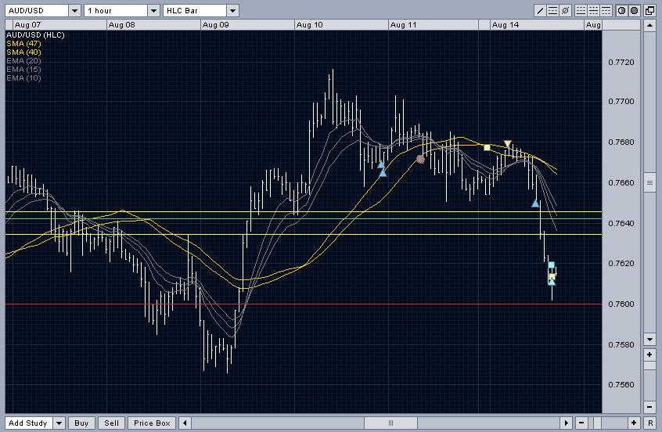The height and width of the screenshot is (432, 662).
Task: Click the 0.7560 price axis label
Action: (621, 385)
